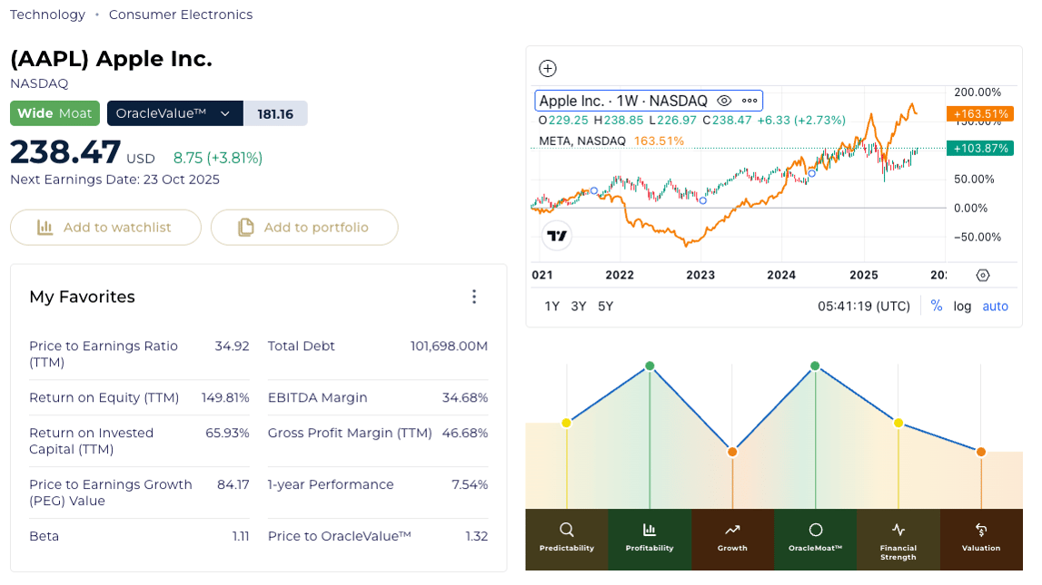Screen dimensions: 1042x585
Task: Click Return on Invested Capital (TTM) label
Action: coord(92,441)
